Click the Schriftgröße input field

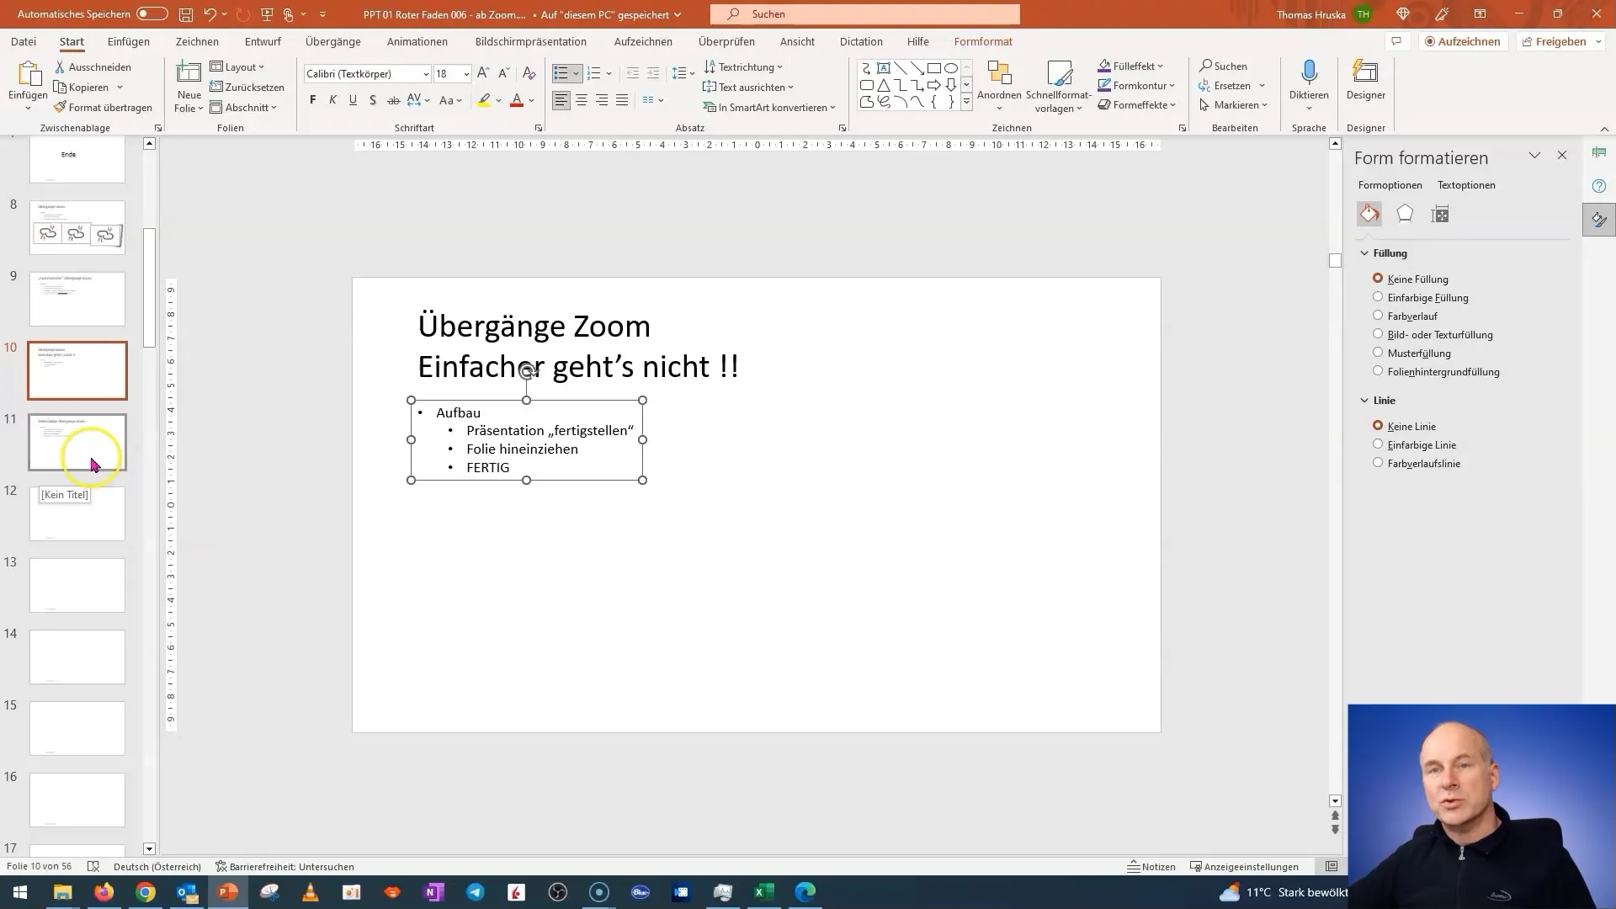(x=447, y=73)
